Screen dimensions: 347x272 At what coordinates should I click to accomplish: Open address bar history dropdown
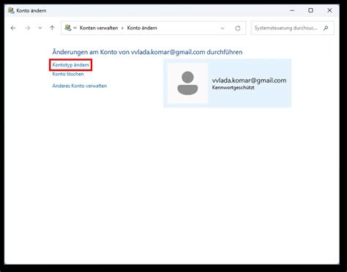(x=223, y=28)
